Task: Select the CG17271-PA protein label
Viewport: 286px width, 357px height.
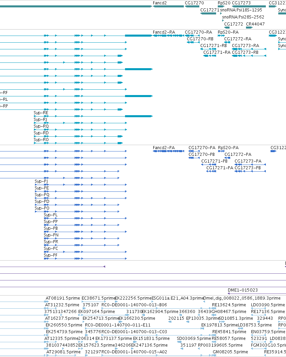Action: (x=220, y=168)
